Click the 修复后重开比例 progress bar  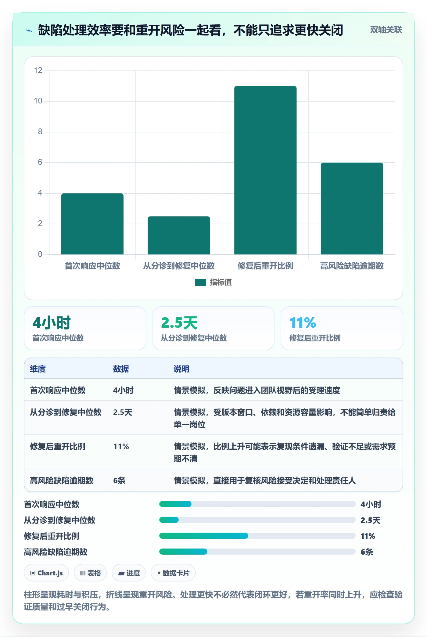pyautogui.click(x=257, y=536)
